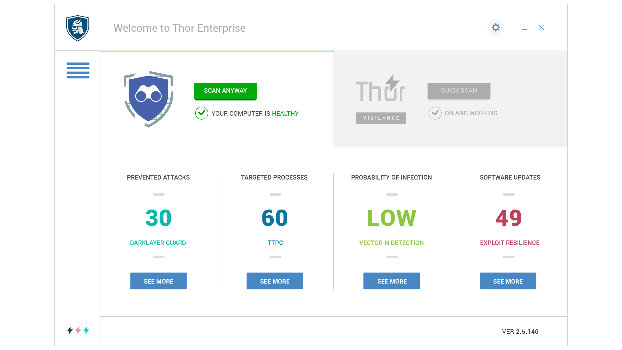Screen dimensions: 622x350
Task: Click the green healthy checkmark icon
Action: [202, 113]
